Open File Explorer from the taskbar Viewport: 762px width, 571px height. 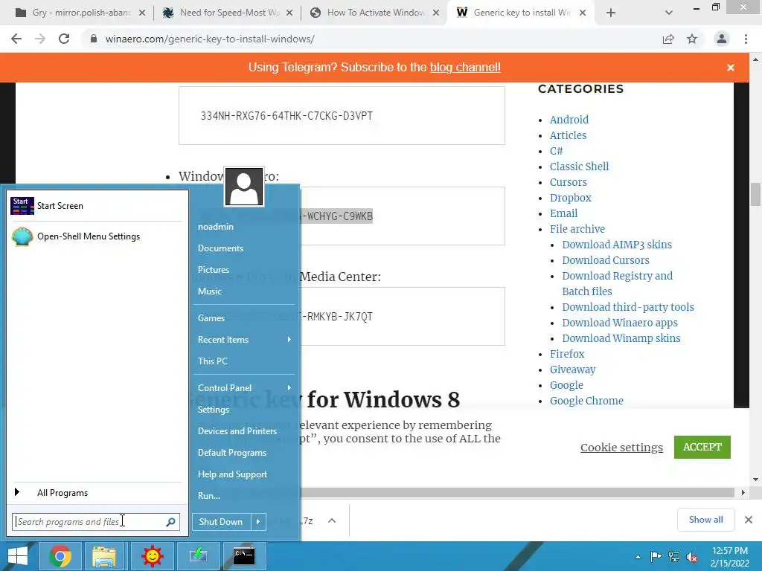tap(104, 556)
